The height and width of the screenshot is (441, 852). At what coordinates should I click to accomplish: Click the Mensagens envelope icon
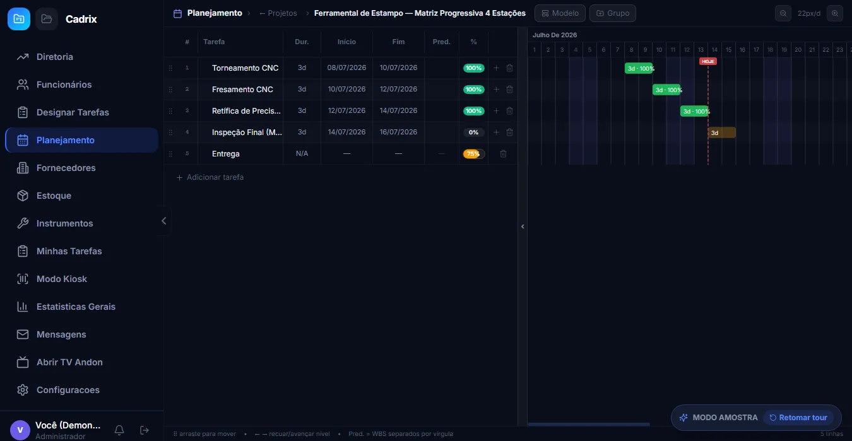[23, 334]
